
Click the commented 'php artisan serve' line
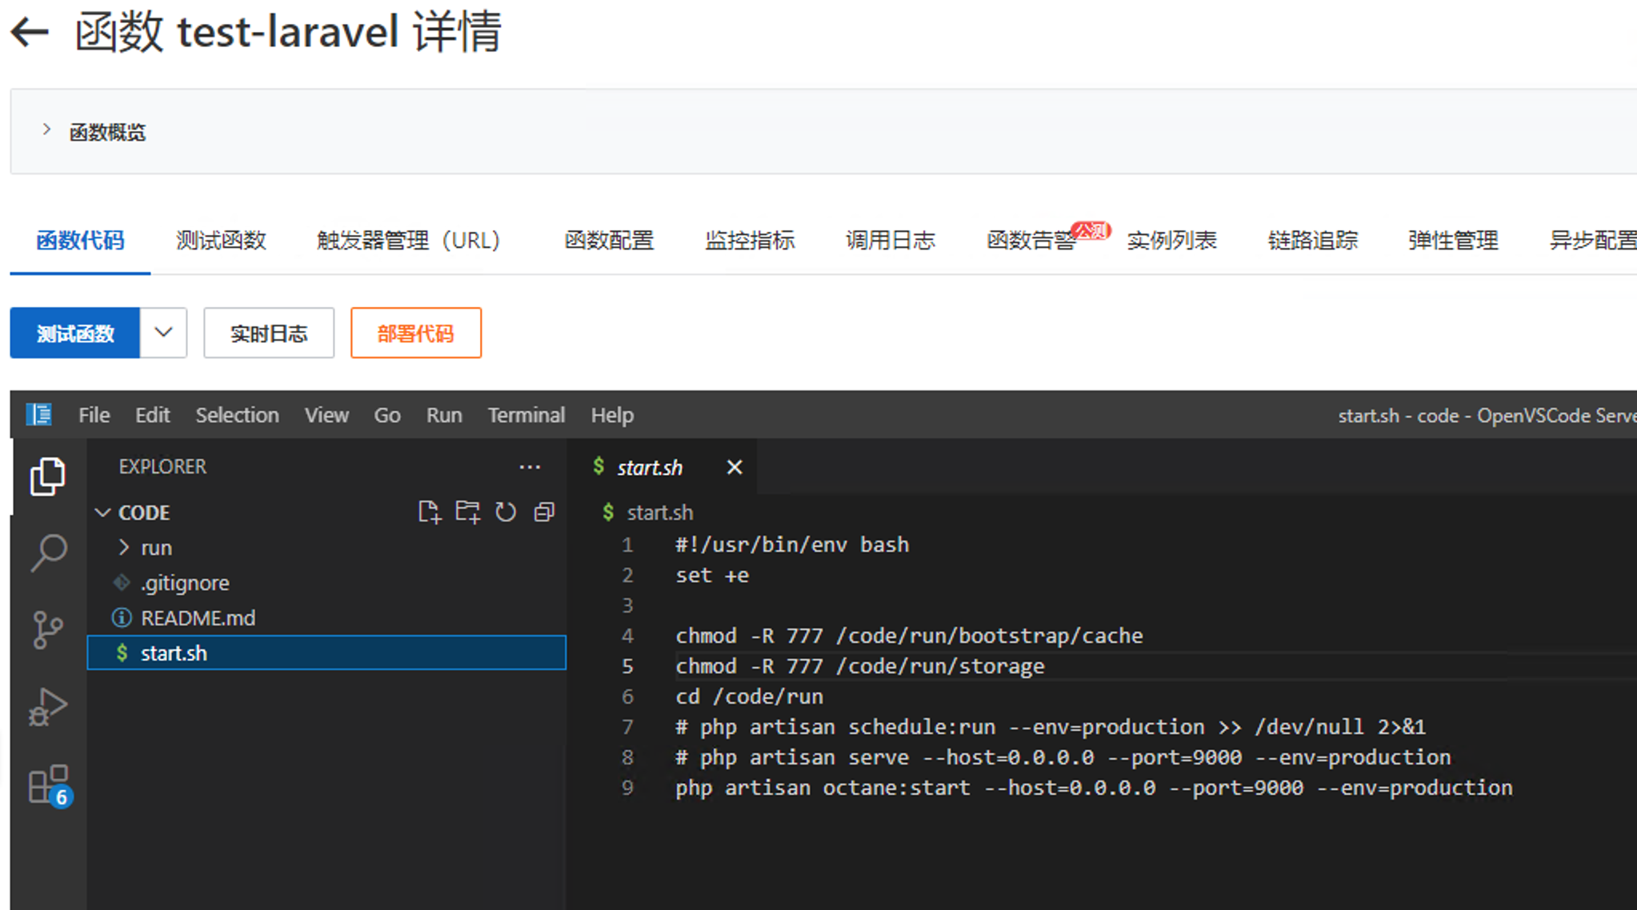click(x=1063, y=757)
